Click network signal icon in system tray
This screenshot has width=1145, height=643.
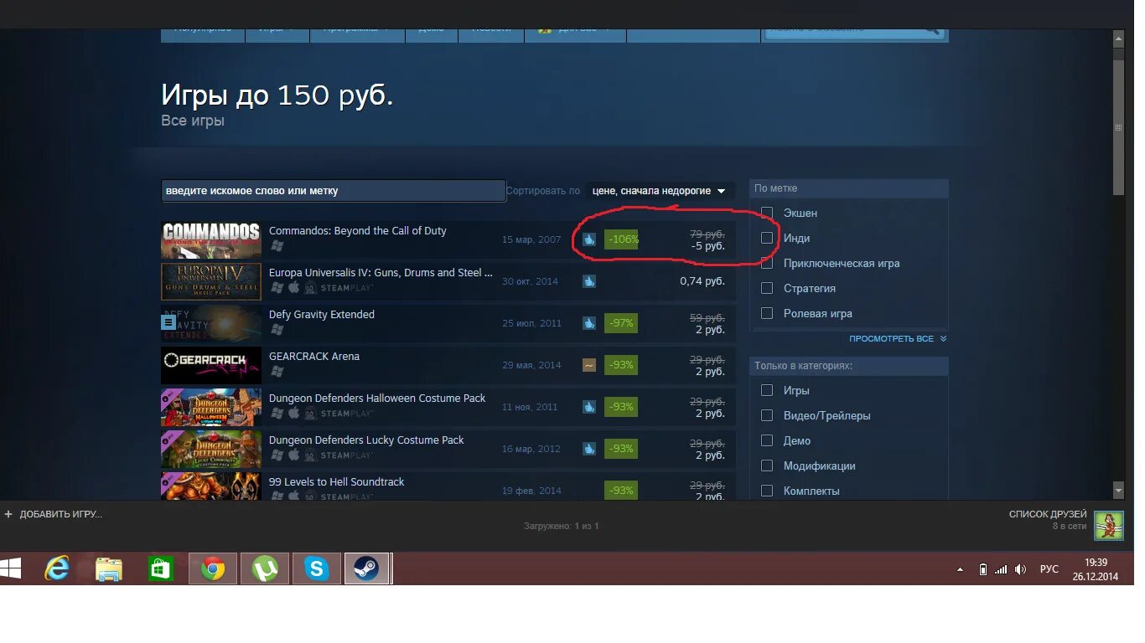[1001, 569]
